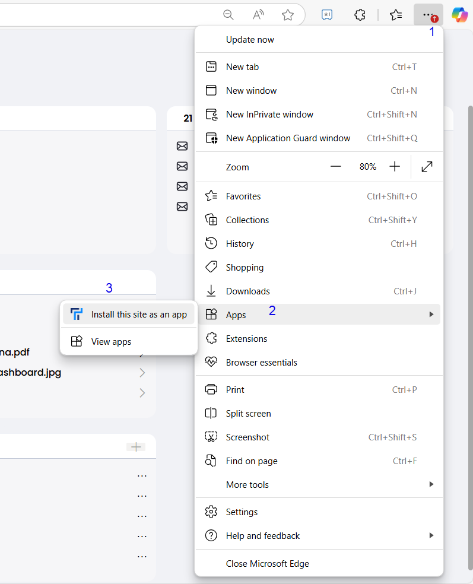Select View apps in submenu
Image resolution: width=473 pixels, height=584 pixels.
point(129,341)
